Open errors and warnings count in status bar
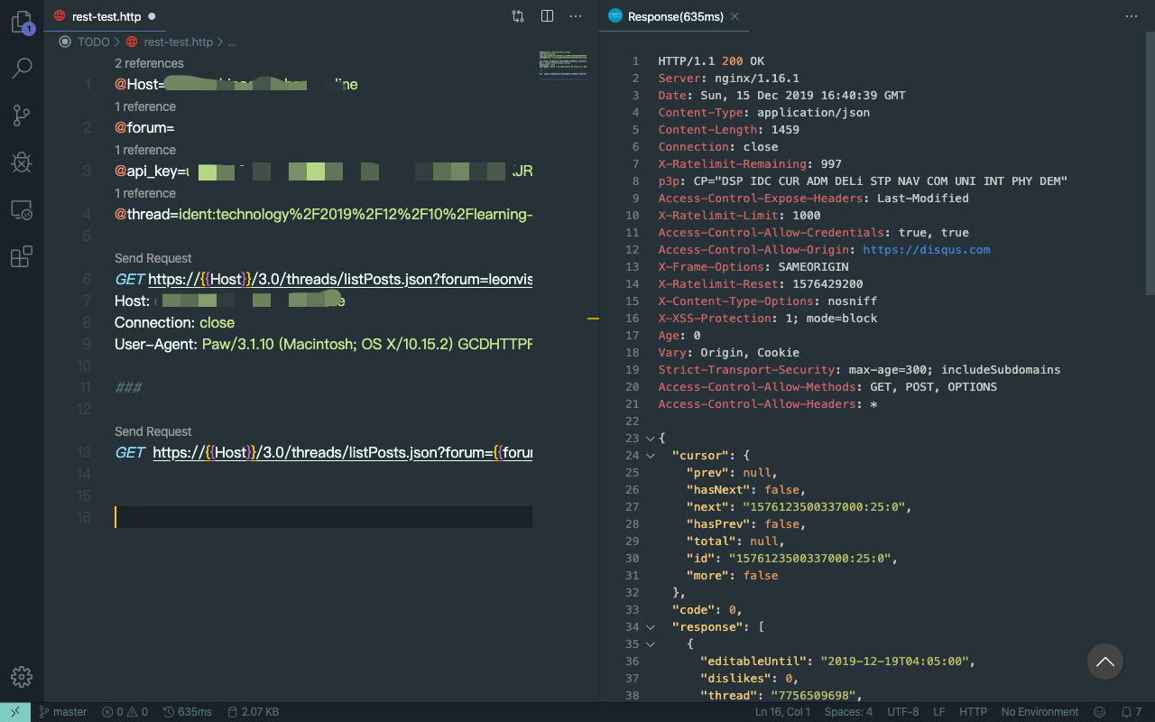 (125, 712)
